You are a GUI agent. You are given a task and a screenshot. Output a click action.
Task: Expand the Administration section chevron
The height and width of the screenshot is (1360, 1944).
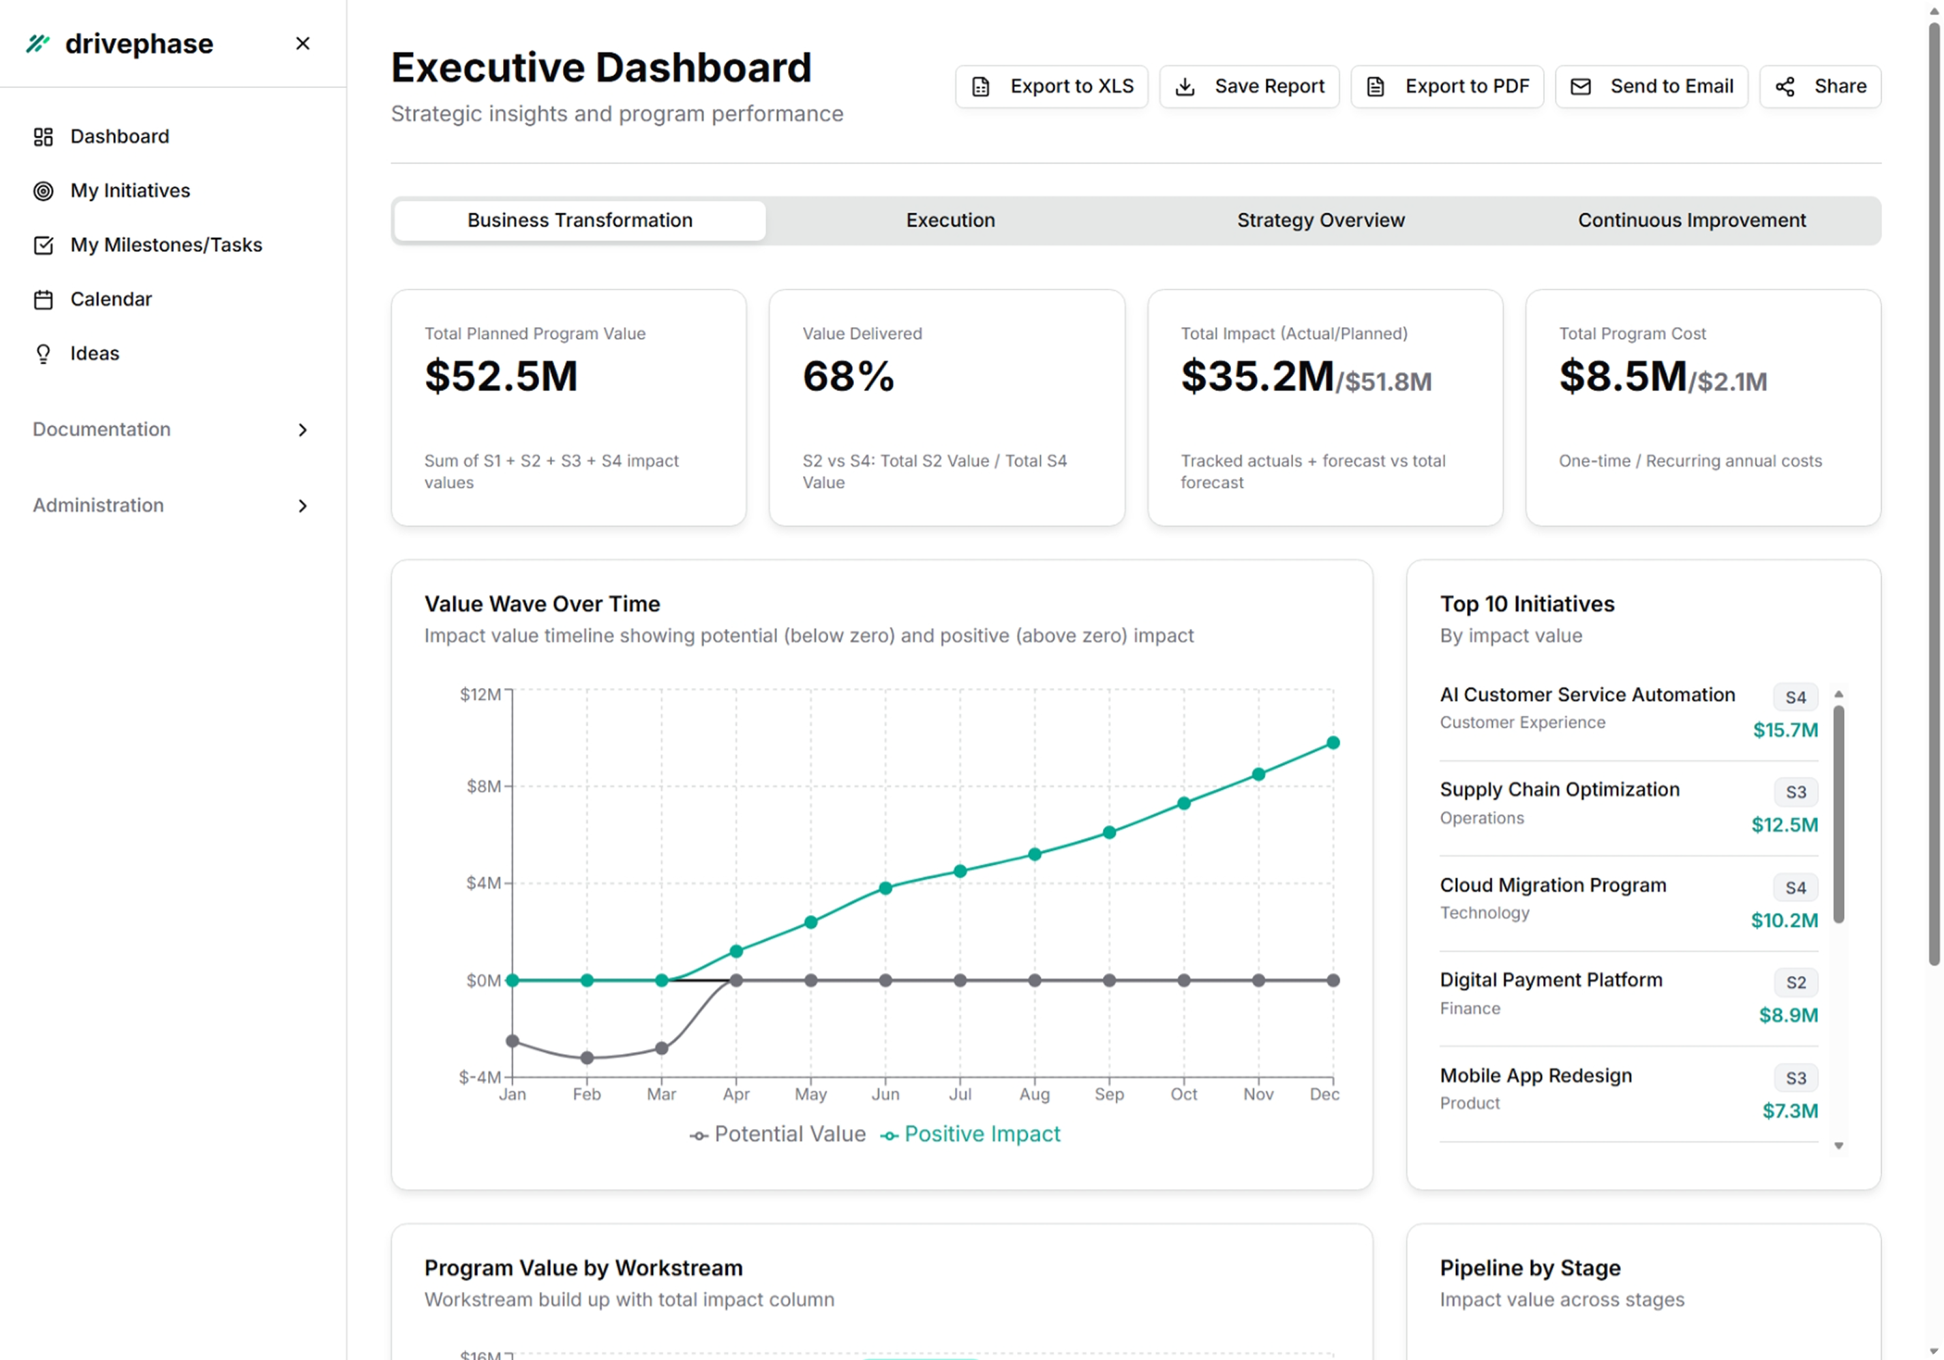302,506
